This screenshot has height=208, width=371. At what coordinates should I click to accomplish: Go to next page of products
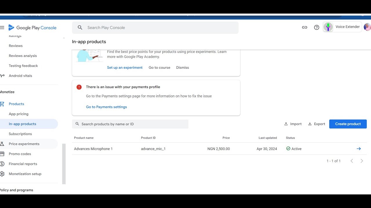(362, 161)
